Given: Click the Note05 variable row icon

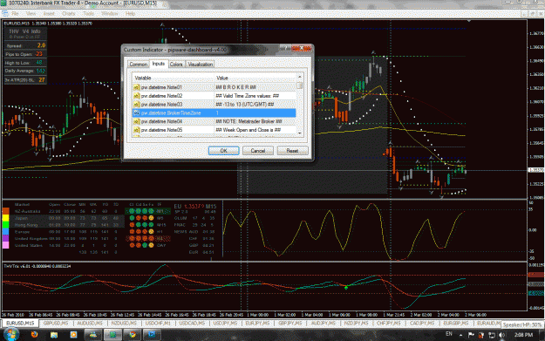Looking at the screenshot, I should click(137, 130).
